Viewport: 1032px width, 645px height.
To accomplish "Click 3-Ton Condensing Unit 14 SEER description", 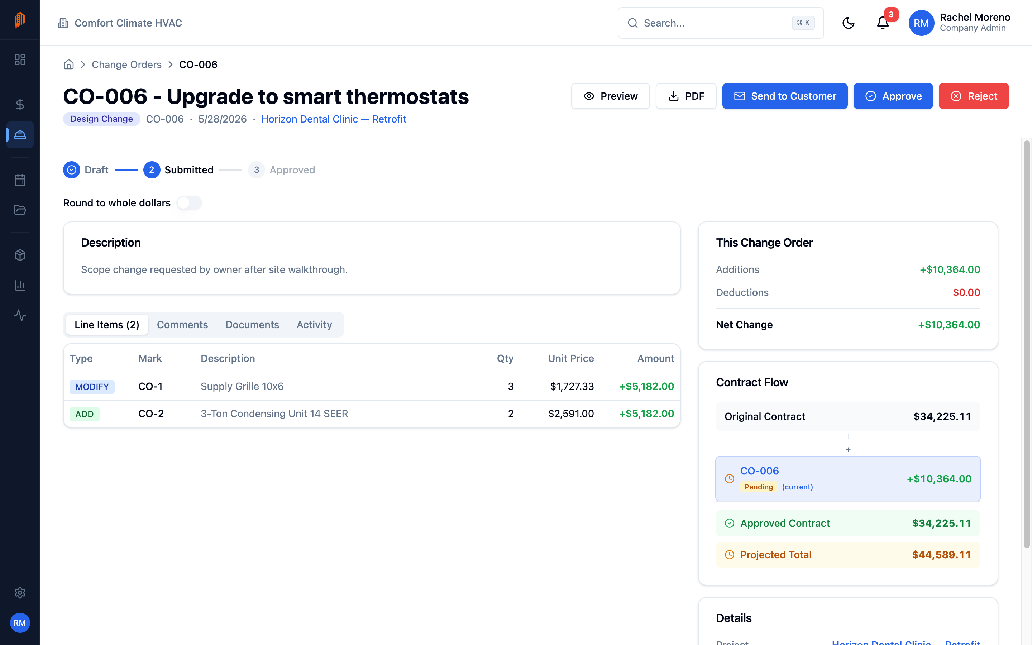I will (274, 414).
